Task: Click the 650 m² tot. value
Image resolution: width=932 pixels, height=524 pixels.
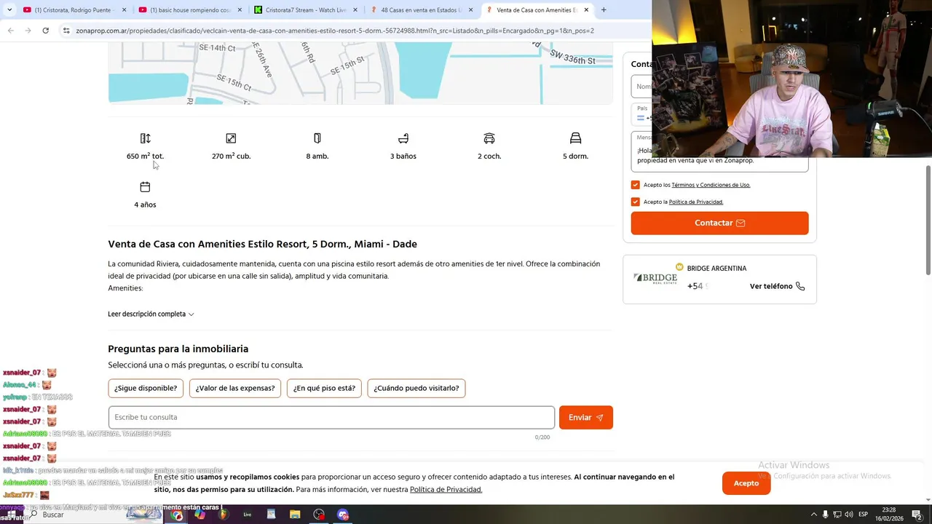Action: (x=145, y=156)
